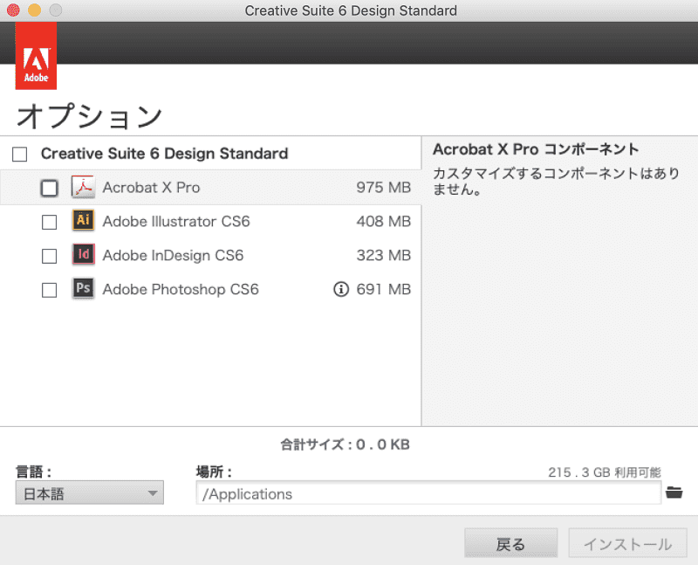Close the installer window
This screenshot has height=565, width=698.
pos(13,10)
